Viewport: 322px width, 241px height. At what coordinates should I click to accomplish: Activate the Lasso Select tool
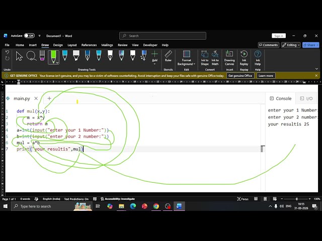(x=31, y=56)
